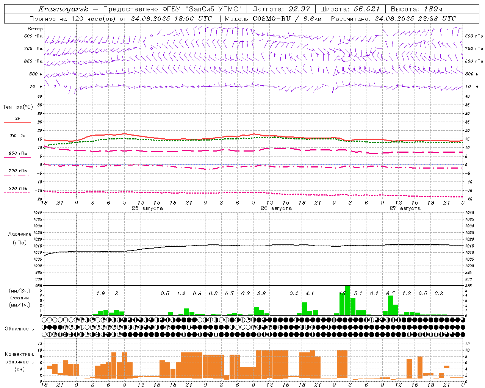485x388 pixels.
Task: Click the 'Осадки' precipitation label
Action: click(20, 298)
